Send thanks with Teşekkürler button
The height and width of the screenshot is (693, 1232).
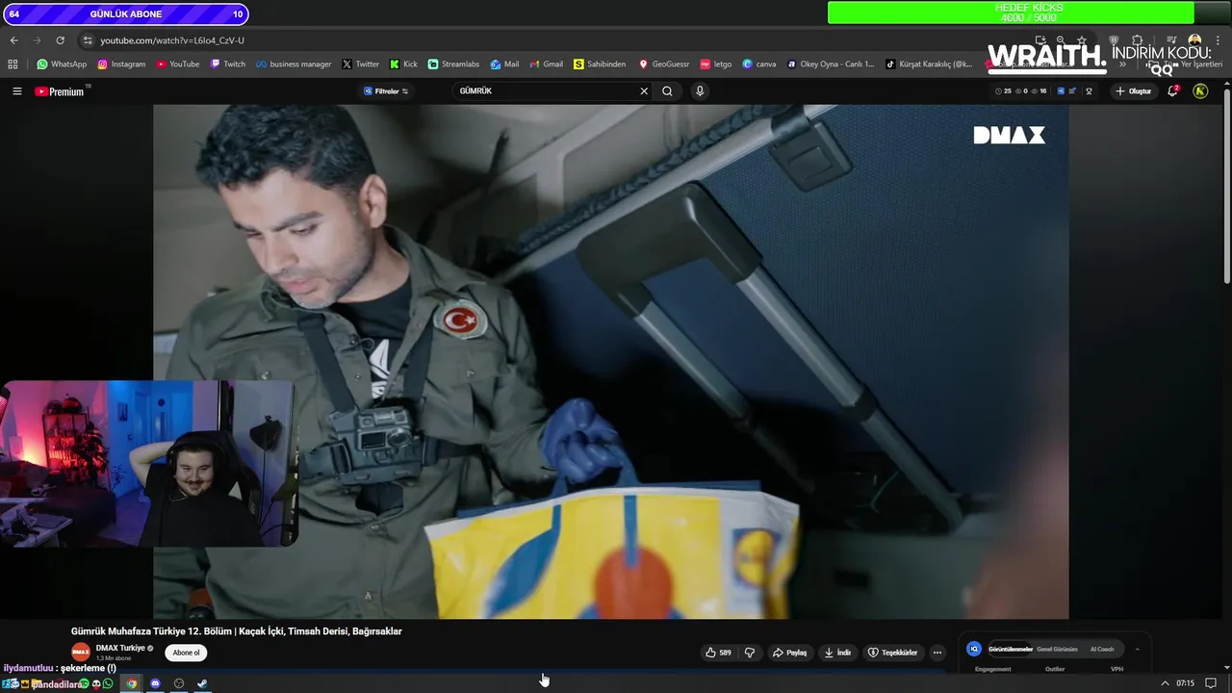point(892,653)
